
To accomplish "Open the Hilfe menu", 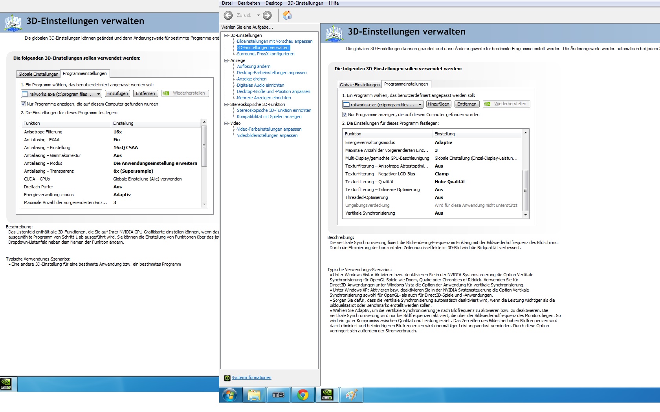I will pyautogui.click(x=334, y=3).
